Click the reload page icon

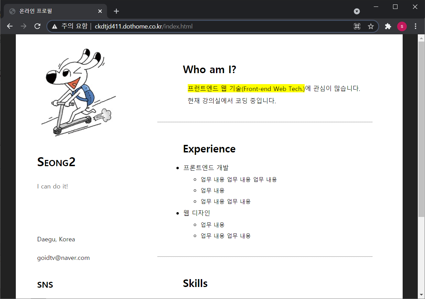[x=37, y=26]
